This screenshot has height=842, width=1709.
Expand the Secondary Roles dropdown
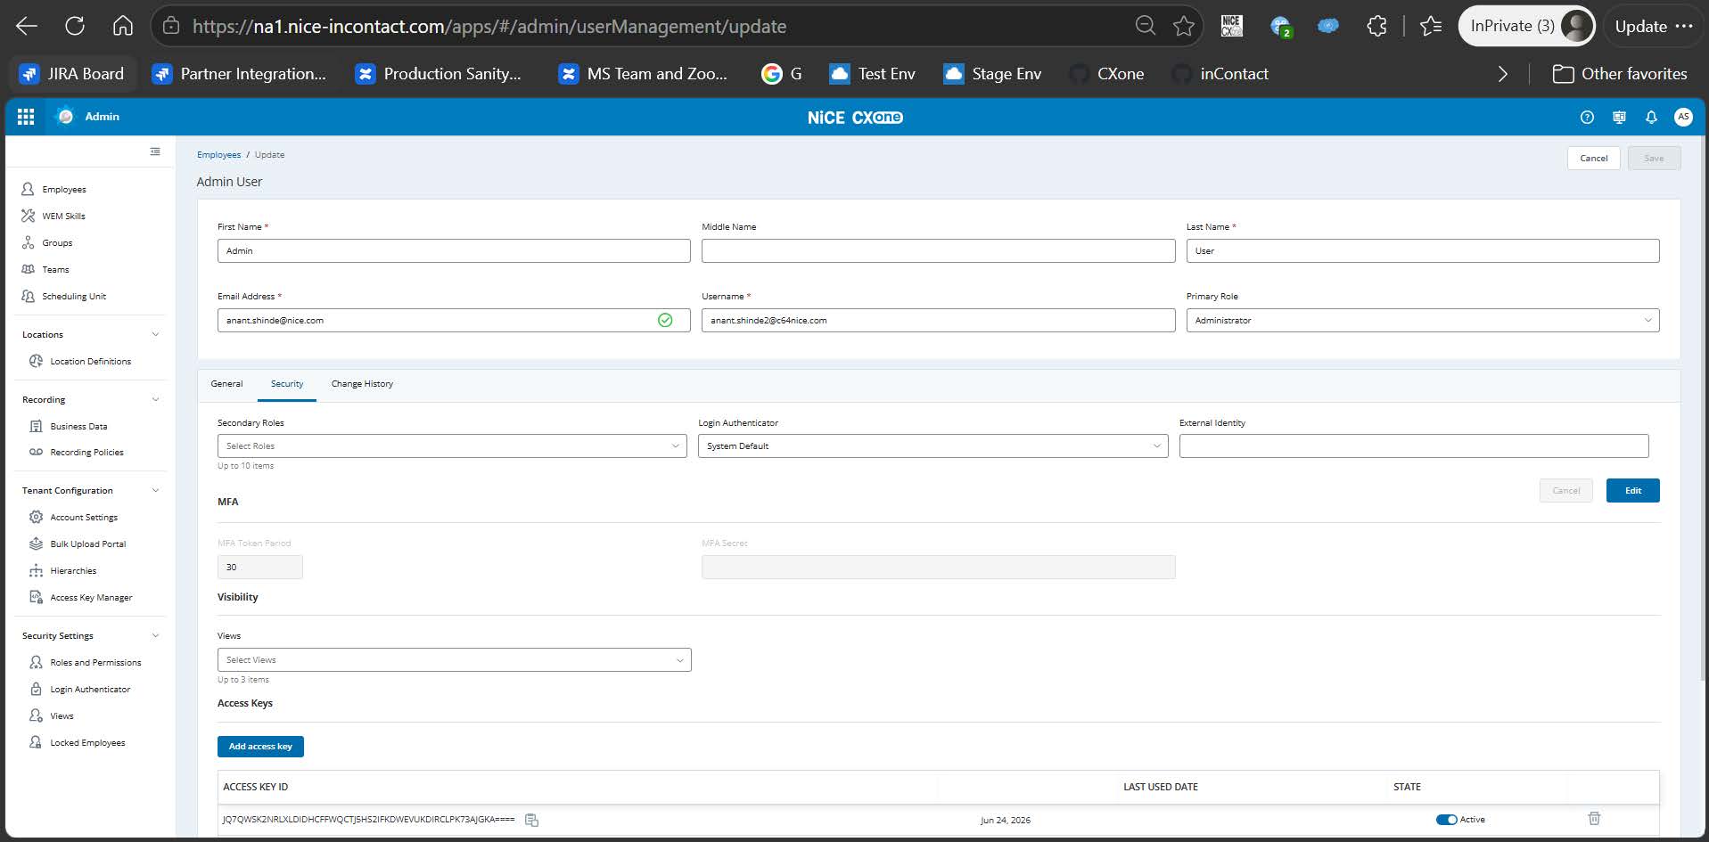pyautogui.click(x=452, y=446)
